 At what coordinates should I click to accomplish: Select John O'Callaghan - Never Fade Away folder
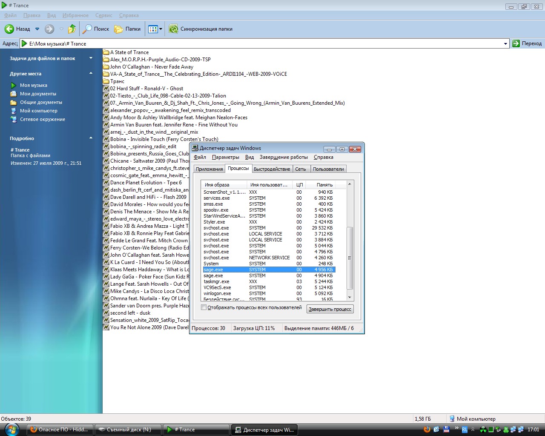click(148, 67)
